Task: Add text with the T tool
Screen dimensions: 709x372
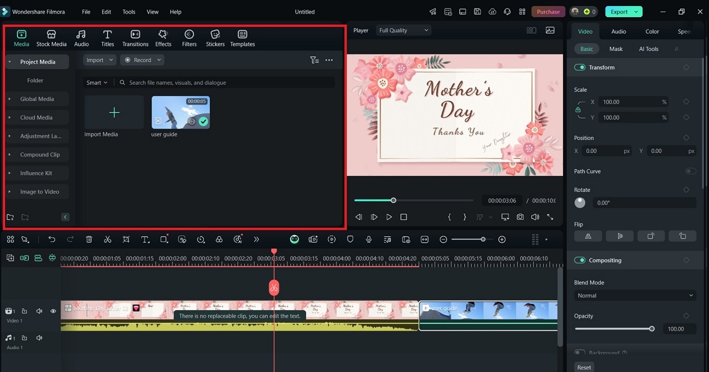Action: pos(145,239)
